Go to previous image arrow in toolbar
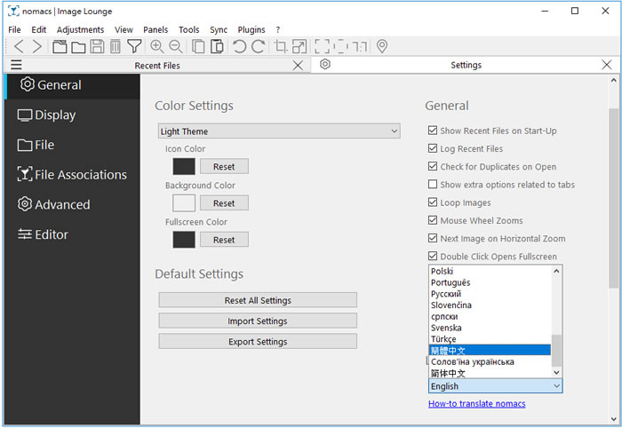Screen dimensions: 622x428 (19, 46)
